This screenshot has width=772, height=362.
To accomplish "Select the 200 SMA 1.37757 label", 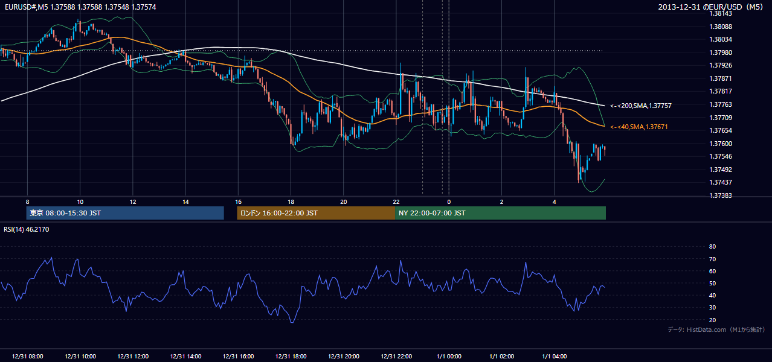I will click(x=641, y=106).
